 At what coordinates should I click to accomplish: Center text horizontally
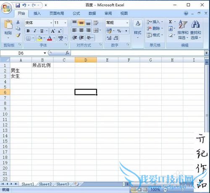81,30
